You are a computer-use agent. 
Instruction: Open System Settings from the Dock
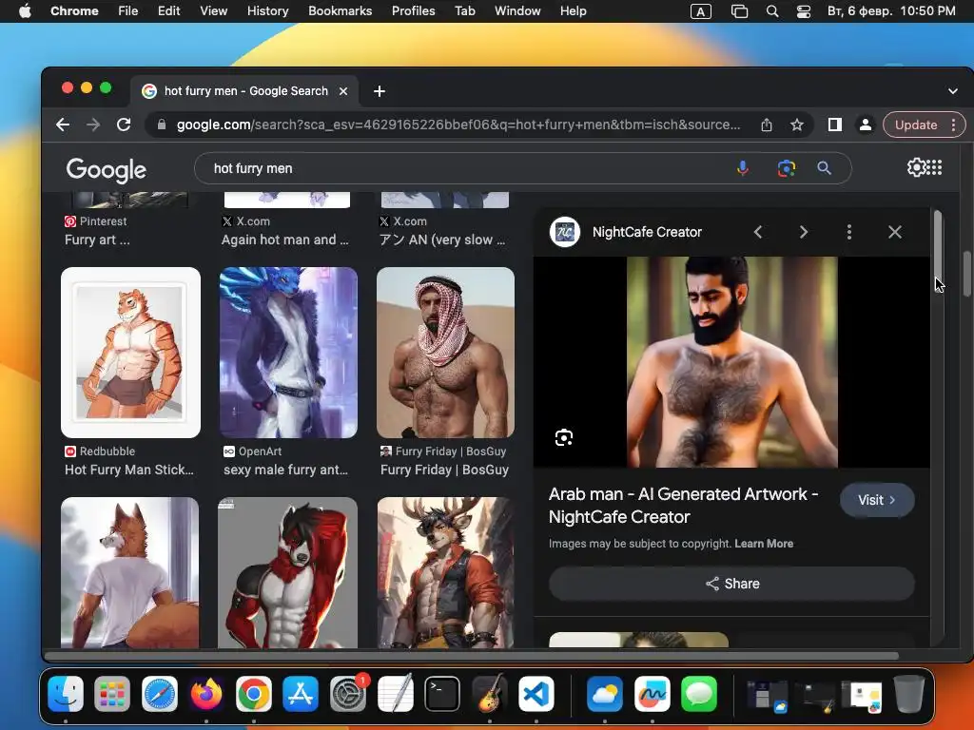click(x=348, y=693)
